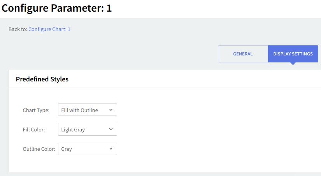Viewport: 321px width, 176px height.
Task: Open the Chart Type dropdown
Action: tap(87, 110)
